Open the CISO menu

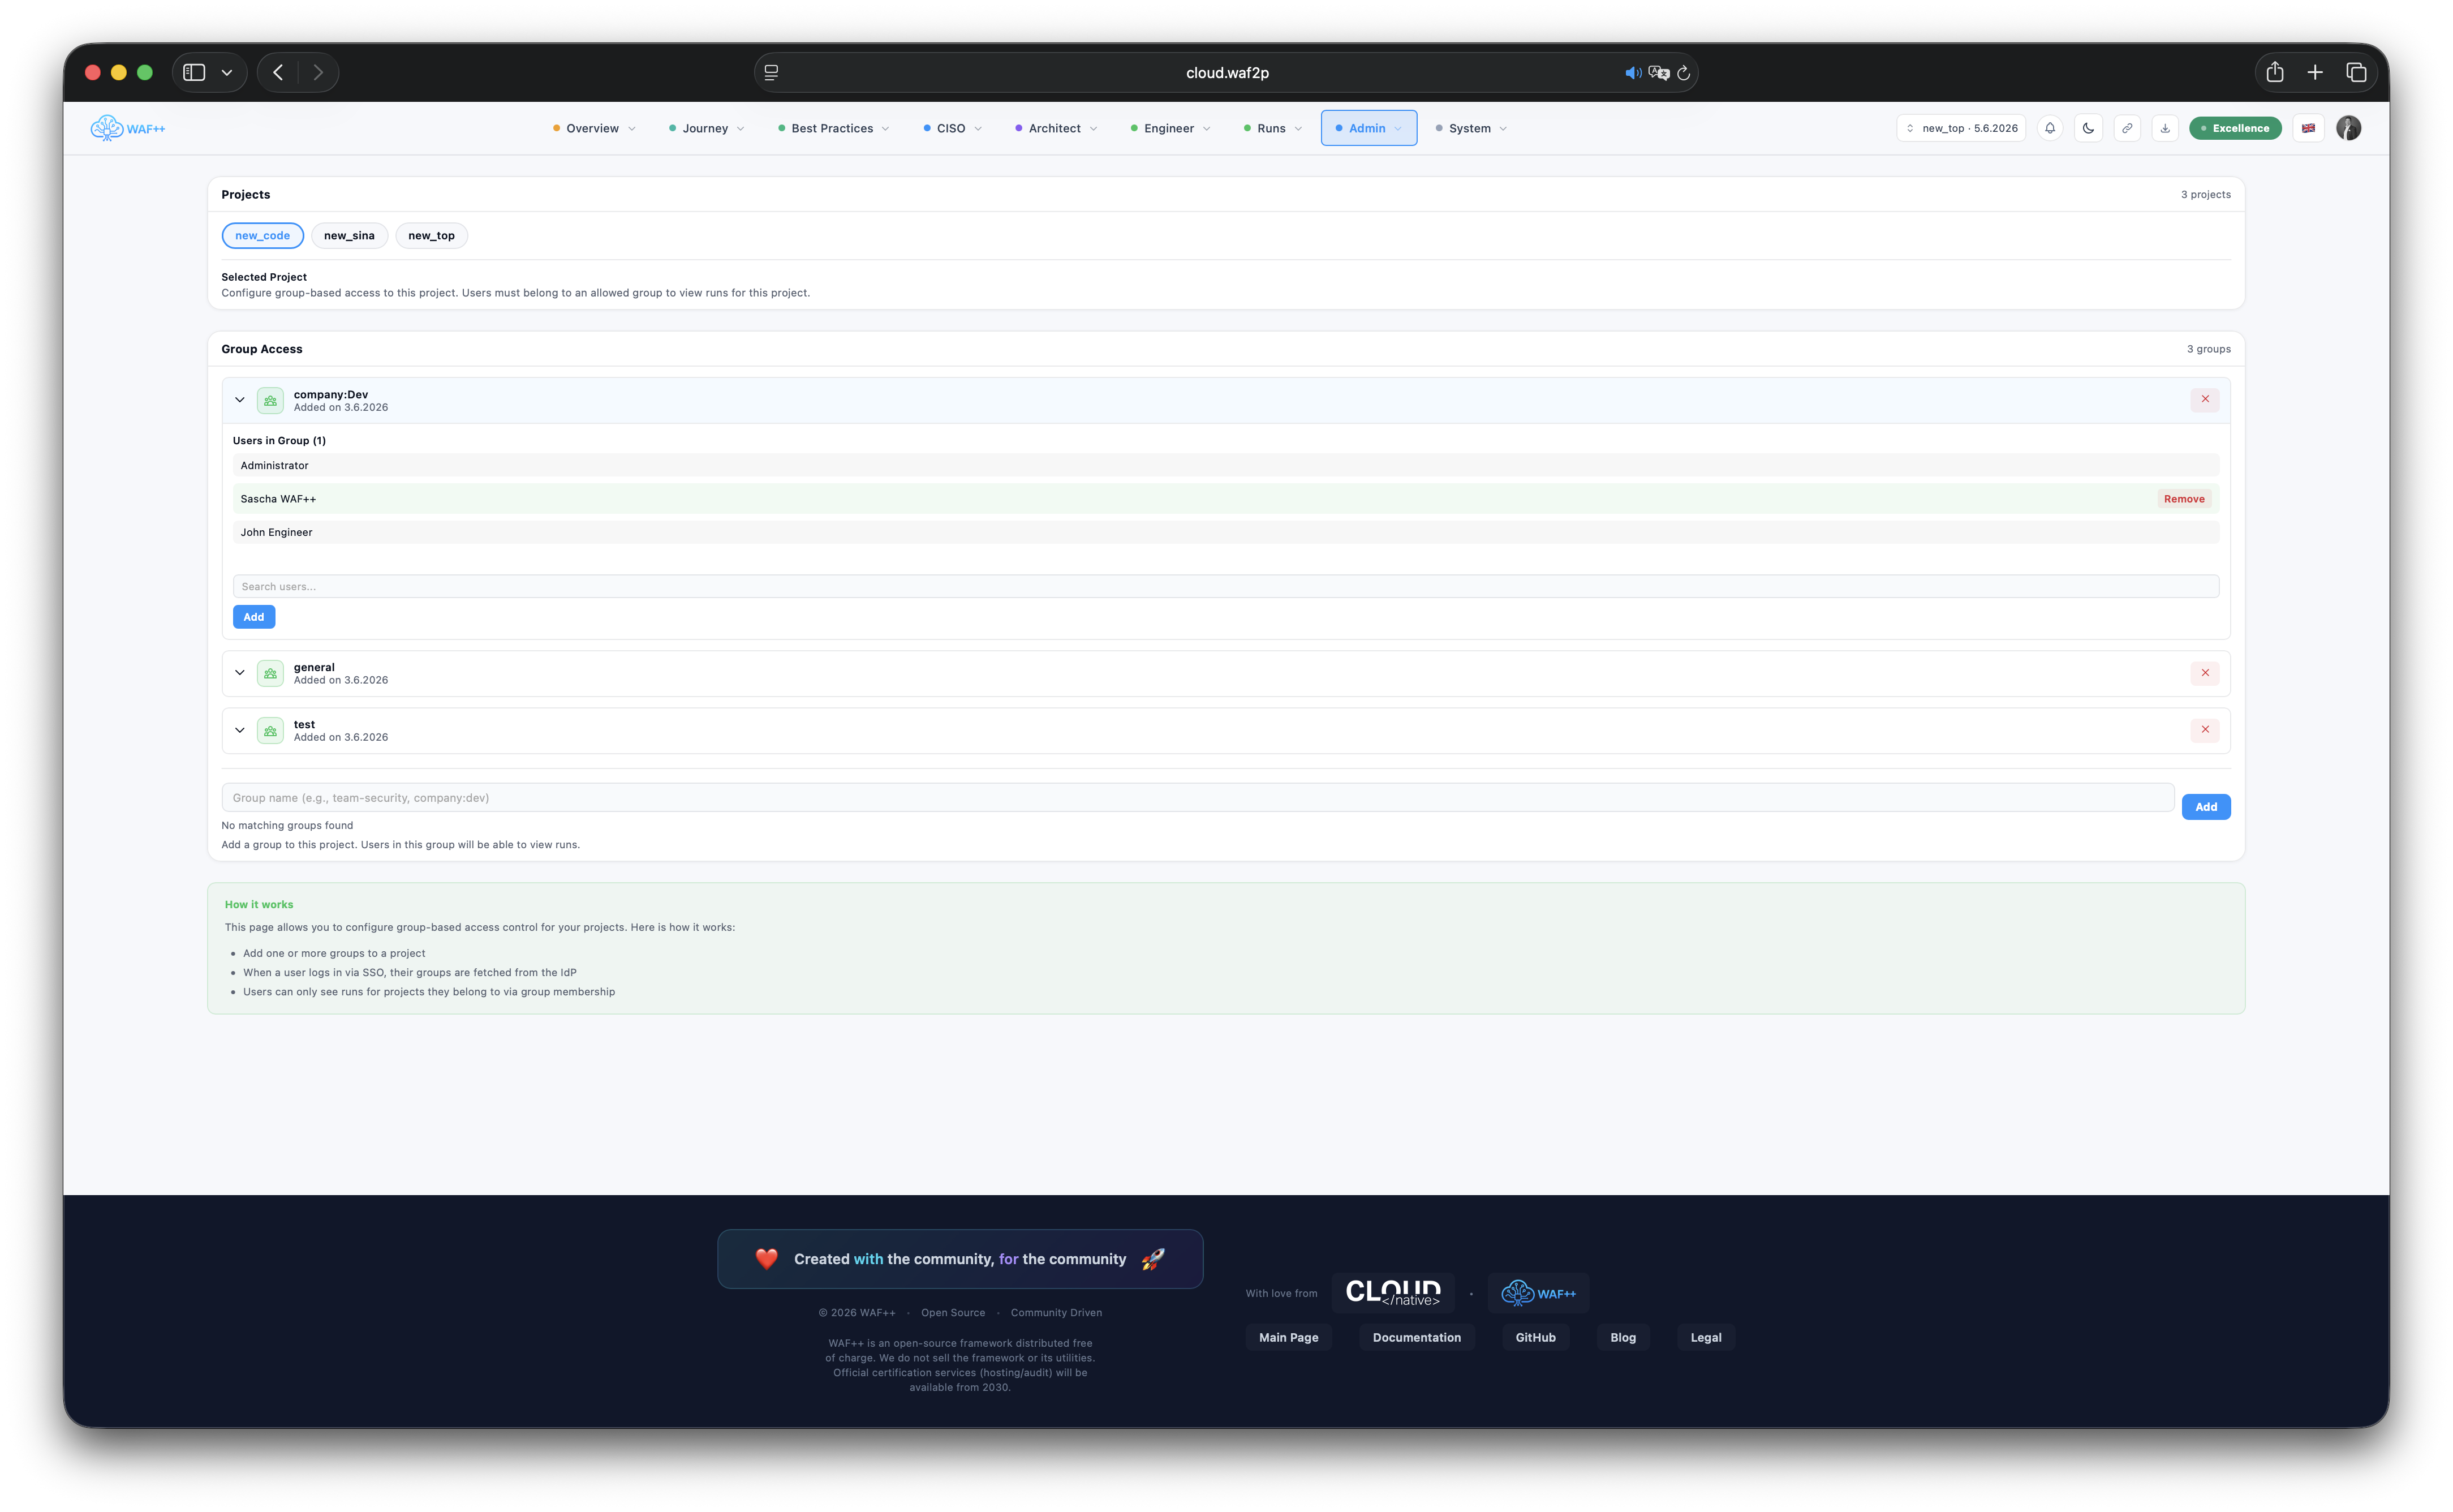[x=952, y=128]
